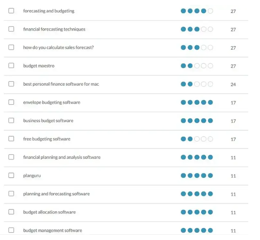Open the 'planning and forecasting software' keyword

56,194
